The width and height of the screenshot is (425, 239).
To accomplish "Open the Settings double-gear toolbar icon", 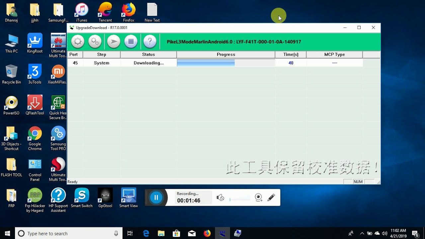I will point(95,41).
